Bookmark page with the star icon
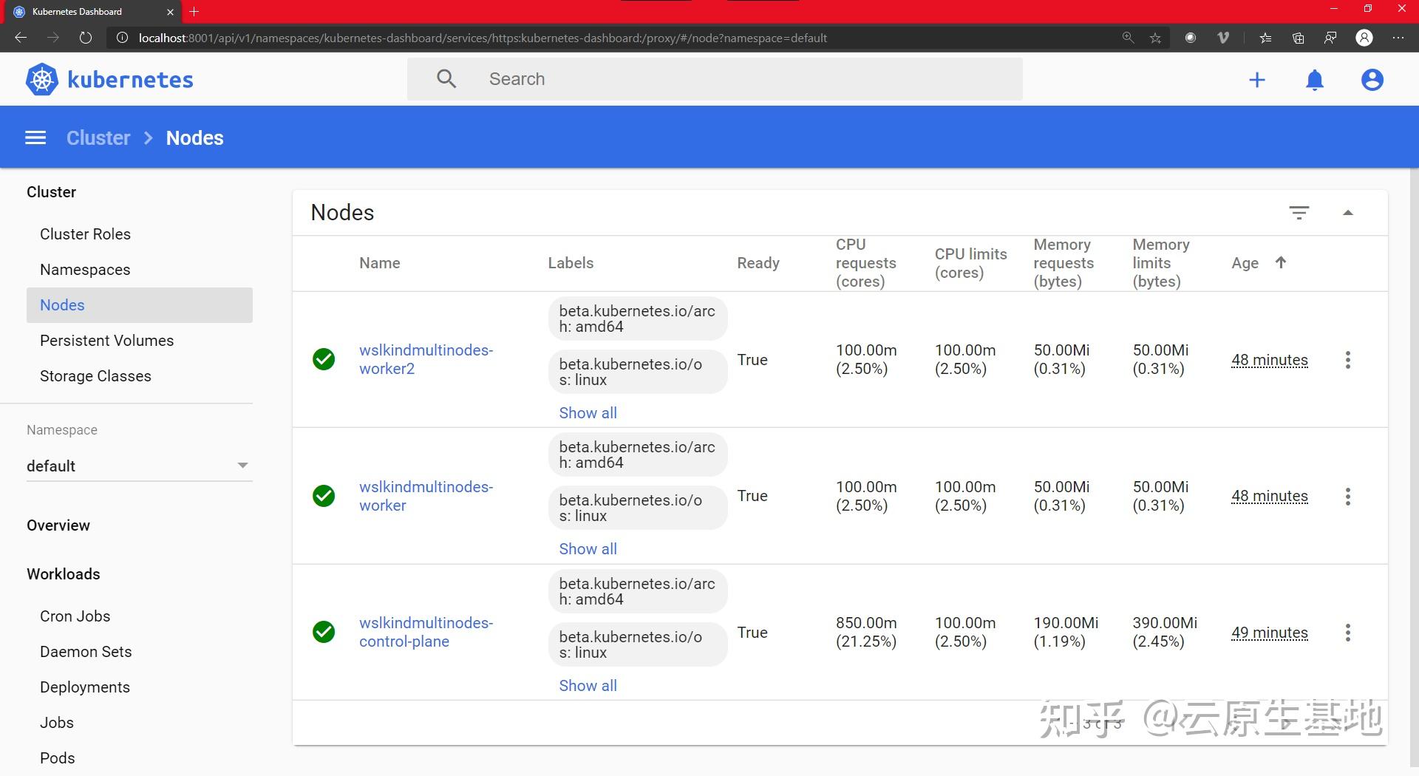 (1155, 38)
